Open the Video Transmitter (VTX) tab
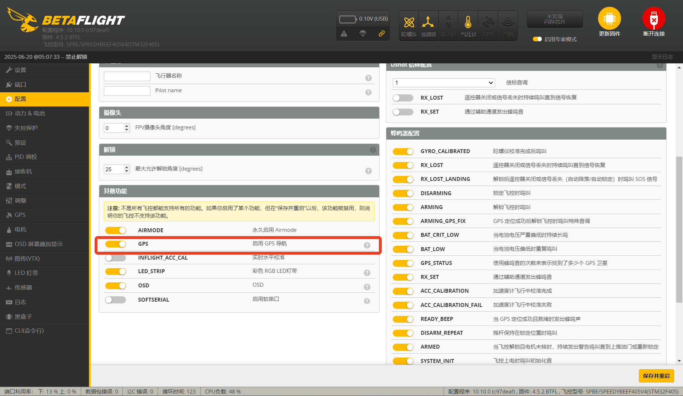The width and height of the screenshot is (683, 396). click(44, 259)
